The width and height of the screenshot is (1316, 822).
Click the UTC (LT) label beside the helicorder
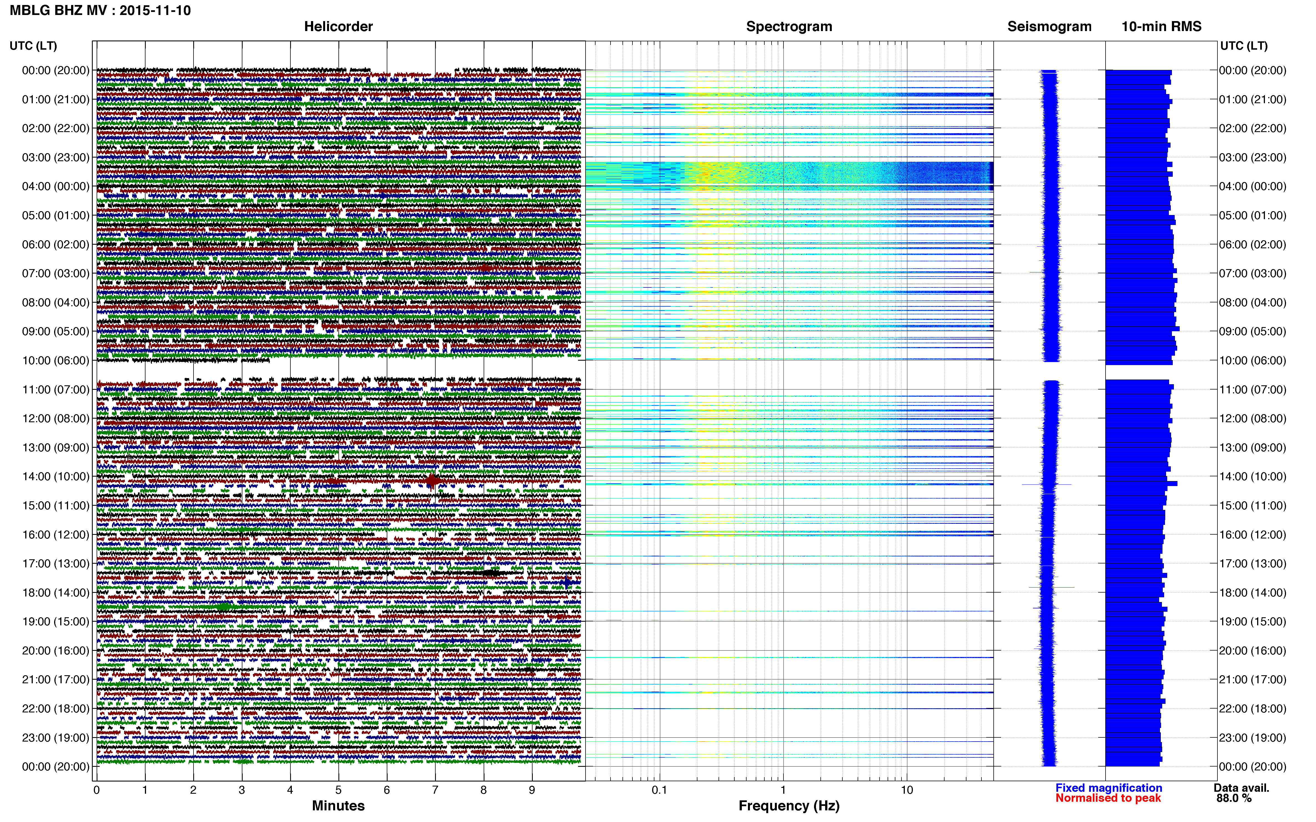[33, 46]
